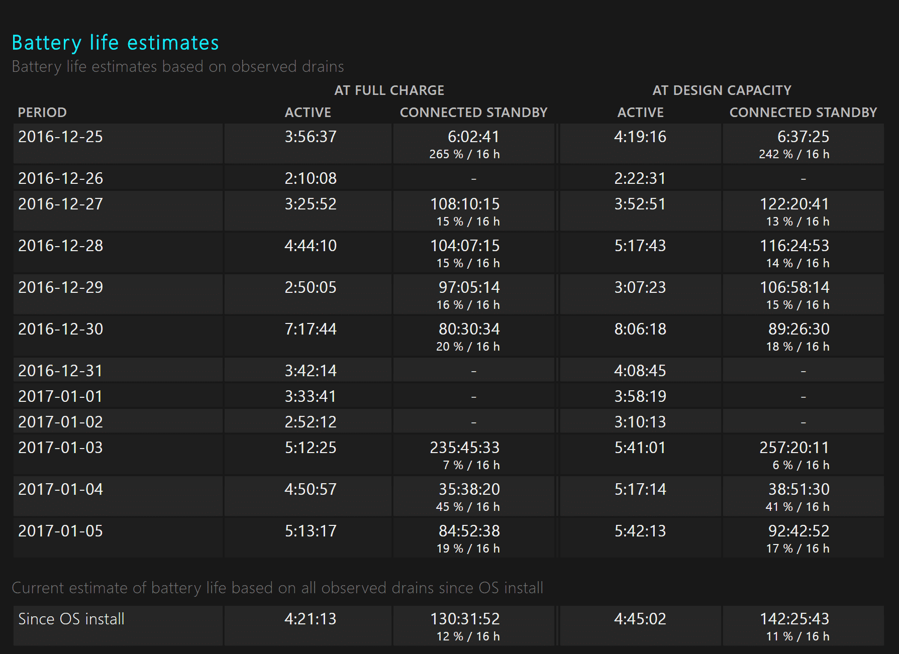Click the active time value 2:10:08
The height and width of the screenshot is (654, 899).
311,178
